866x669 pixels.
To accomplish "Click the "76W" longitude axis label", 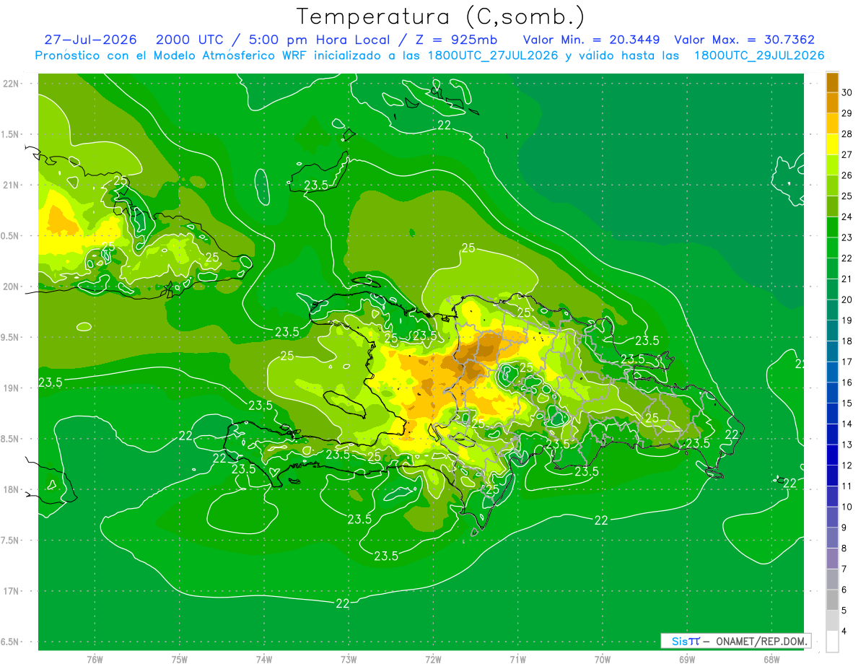I will pos(95,660).
